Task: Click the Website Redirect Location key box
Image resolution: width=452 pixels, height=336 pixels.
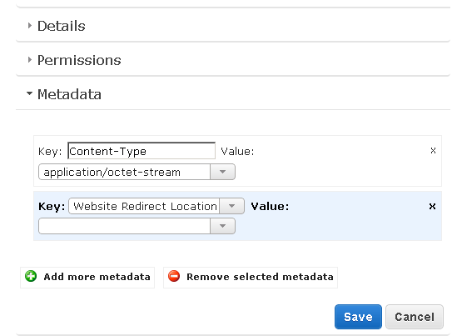Action: (x=144, y=206)
